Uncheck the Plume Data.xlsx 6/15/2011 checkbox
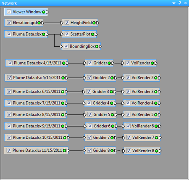The height and width of the screenshot is (180, 189). pyautogui.click(x=9, y=92)
